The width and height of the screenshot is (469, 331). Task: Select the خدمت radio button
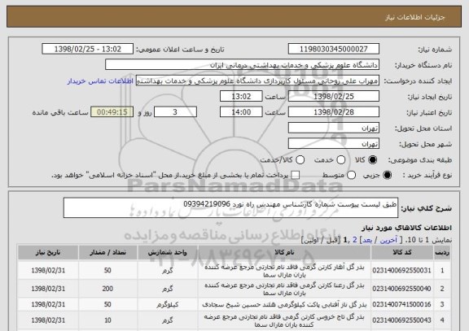click(x=341, y=160)
